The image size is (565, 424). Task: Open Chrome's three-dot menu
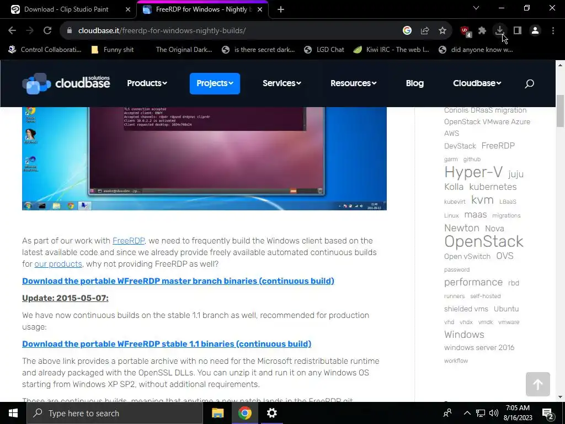[553, 31]
